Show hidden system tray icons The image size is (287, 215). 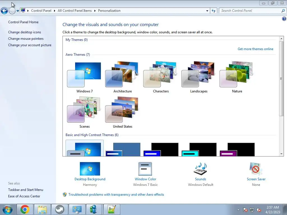click(238, 210)
